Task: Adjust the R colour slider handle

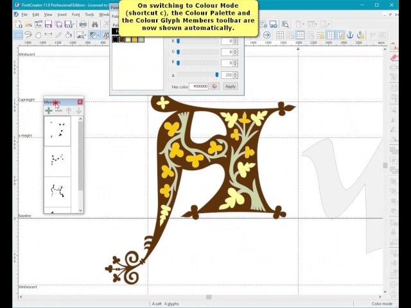Action: (x=179, y=41)
